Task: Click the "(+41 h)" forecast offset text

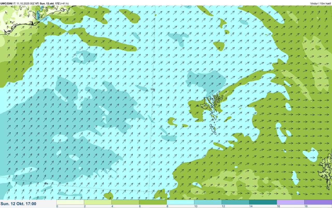Action: 64,4
